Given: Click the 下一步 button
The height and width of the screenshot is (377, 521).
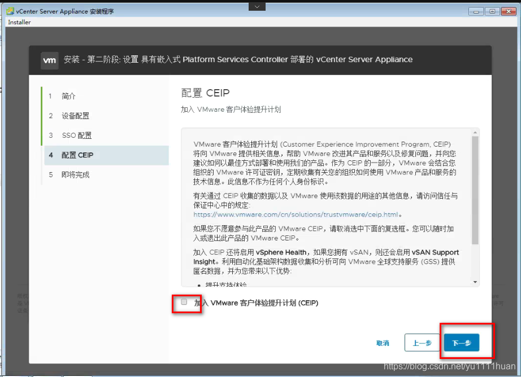Looking at the screenshot, I should coord(462,343).
